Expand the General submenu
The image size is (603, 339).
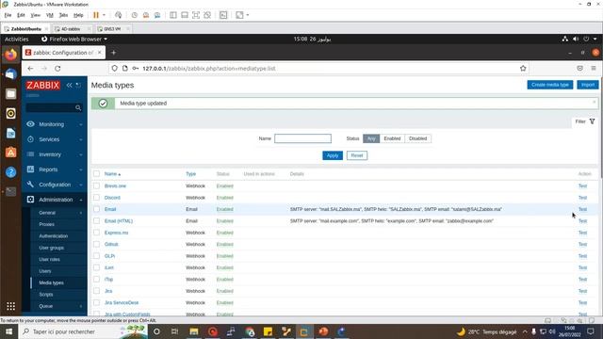tap(58, 213)
